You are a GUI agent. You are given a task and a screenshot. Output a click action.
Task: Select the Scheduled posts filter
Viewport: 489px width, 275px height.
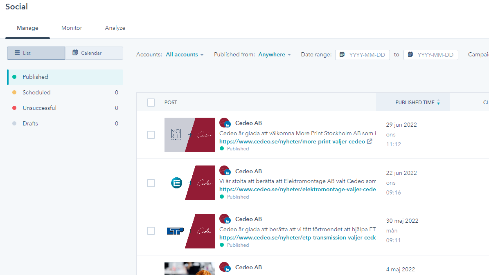[65, 92]
